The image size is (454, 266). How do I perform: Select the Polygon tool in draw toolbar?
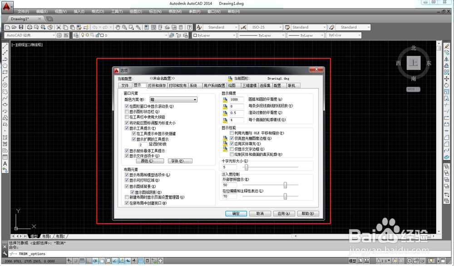pyautogui.click(x=5, y=66)
